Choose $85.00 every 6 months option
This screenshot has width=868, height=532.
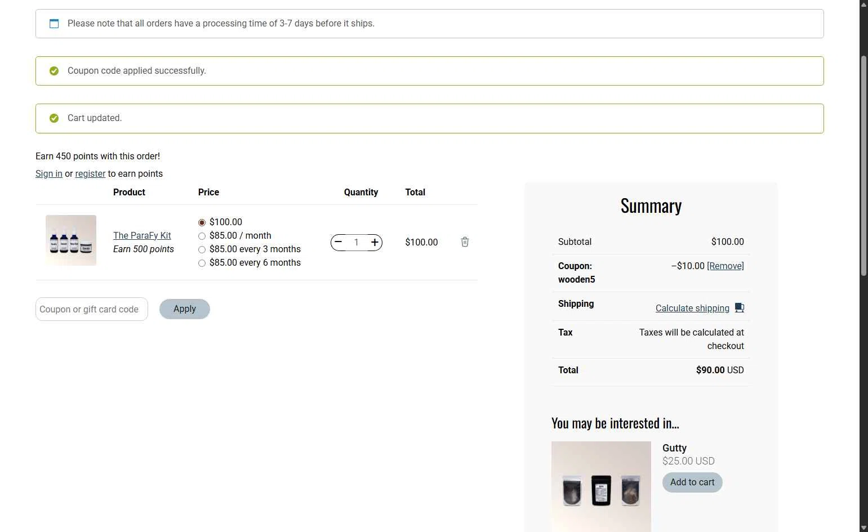point(202,263)
